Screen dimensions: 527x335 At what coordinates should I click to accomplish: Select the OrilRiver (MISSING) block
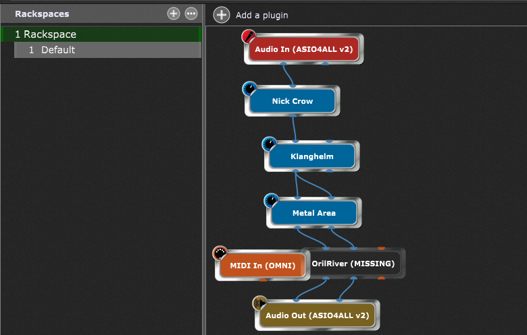(x=353, y=264)
